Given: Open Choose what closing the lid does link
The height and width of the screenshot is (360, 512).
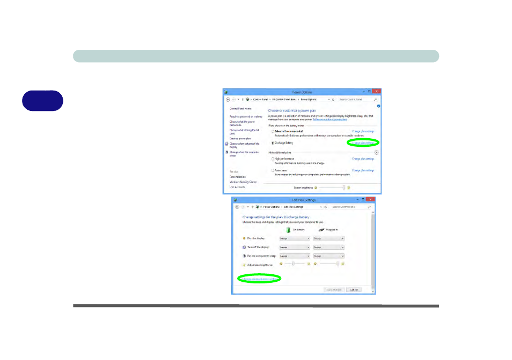Looking at the screenshot, I should (x=244, y=132).
